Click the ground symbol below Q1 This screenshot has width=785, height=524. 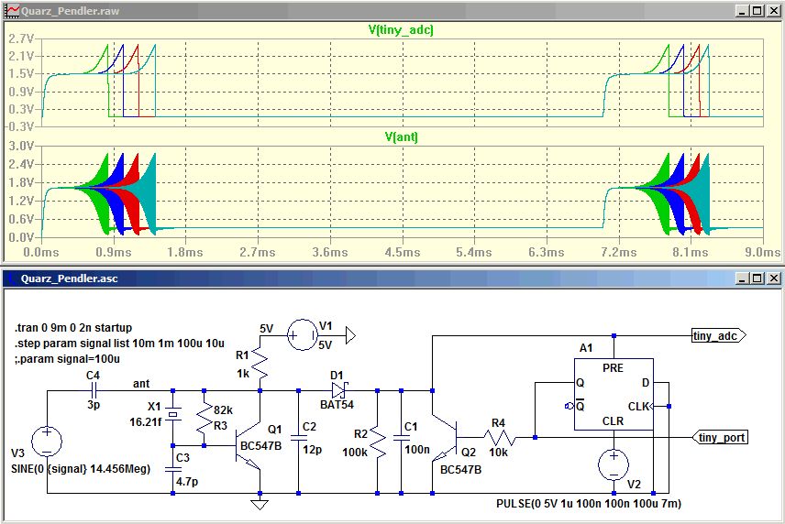point(260,503)
